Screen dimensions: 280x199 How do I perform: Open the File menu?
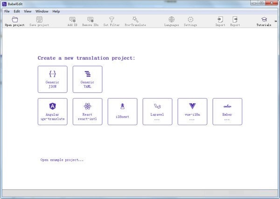tap(7, 11)
